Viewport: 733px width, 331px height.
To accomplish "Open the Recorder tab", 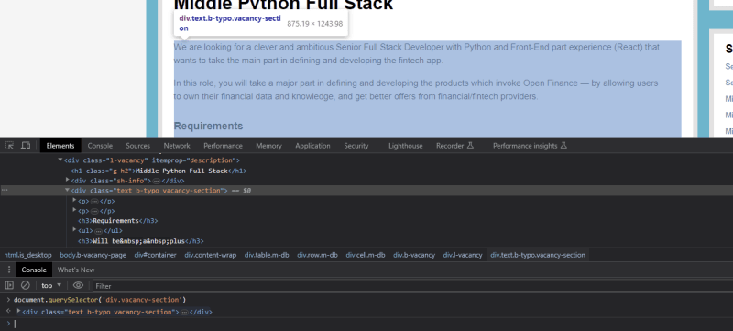I will 454,146.
